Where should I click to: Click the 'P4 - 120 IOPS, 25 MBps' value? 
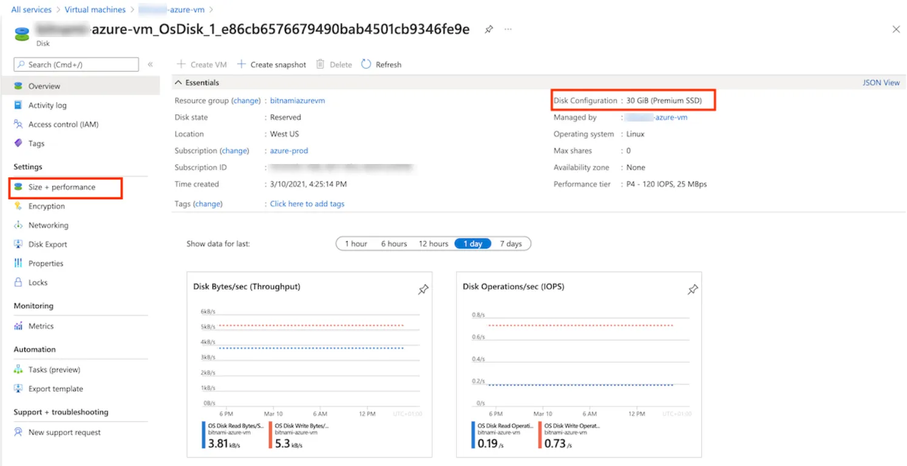[x=667, y=184]
